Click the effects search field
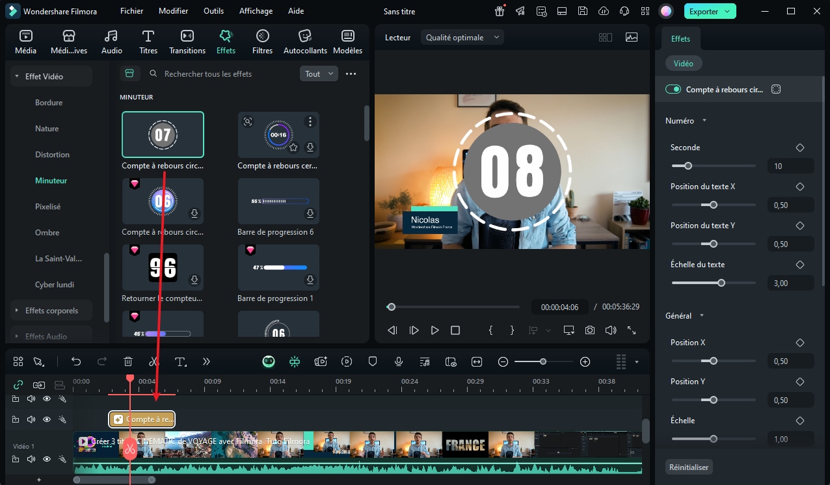 pos(221,74)
